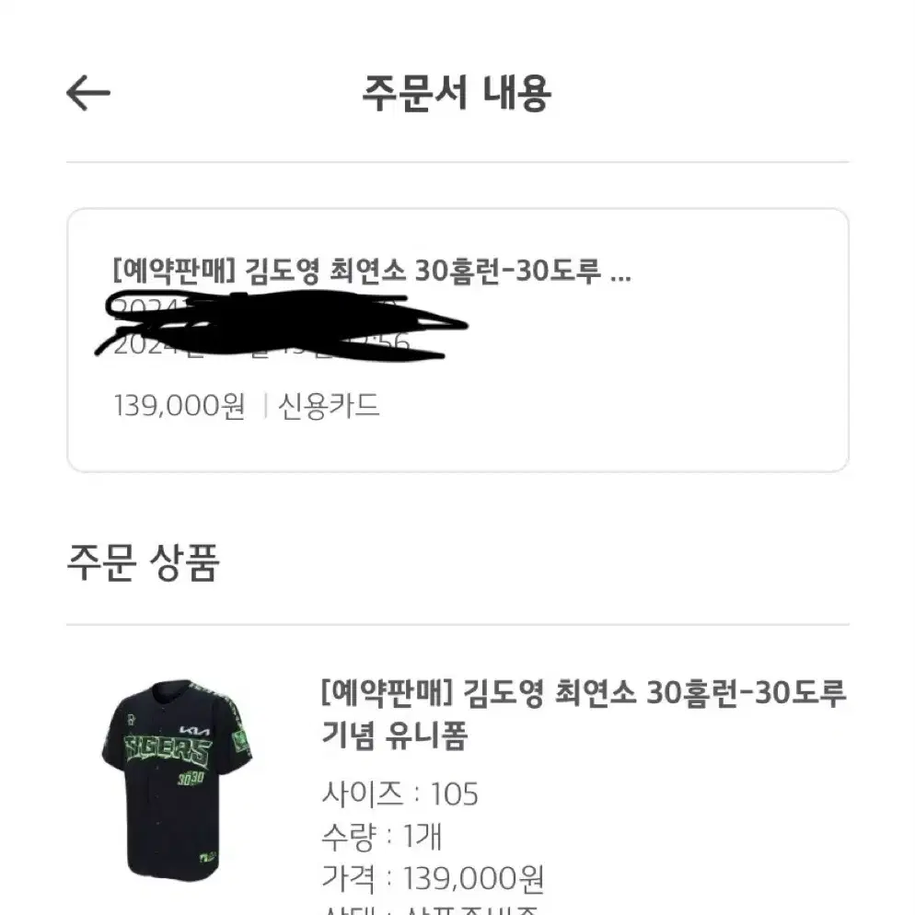Click the 주문서 내용 page title

coord(457,93)
